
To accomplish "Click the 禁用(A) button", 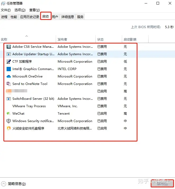I will click(x=162, y=184).
